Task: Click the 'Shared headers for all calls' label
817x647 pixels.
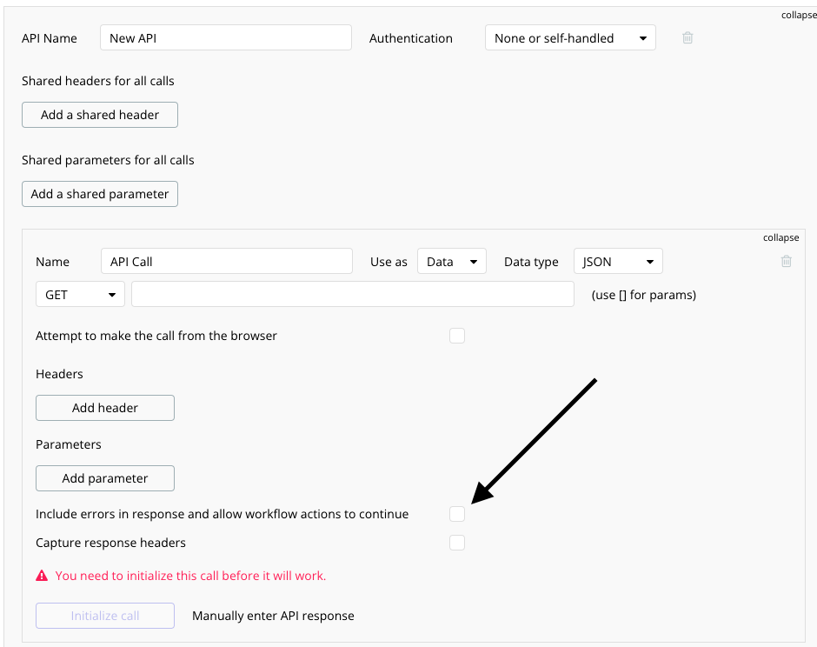Action: coord(98,81)
